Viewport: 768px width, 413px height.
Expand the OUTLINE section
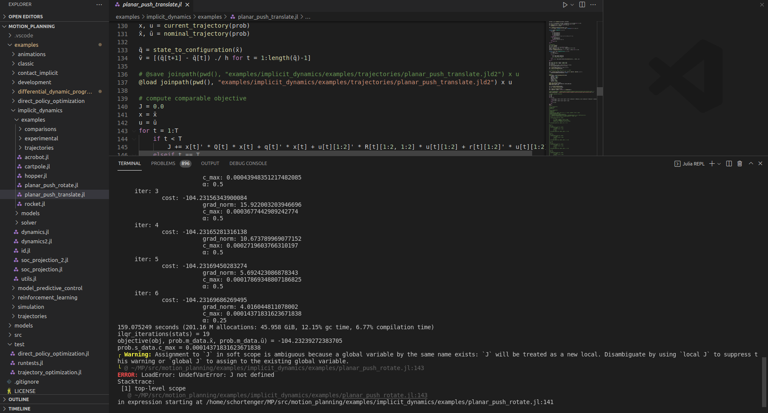(x=54, y=399)
